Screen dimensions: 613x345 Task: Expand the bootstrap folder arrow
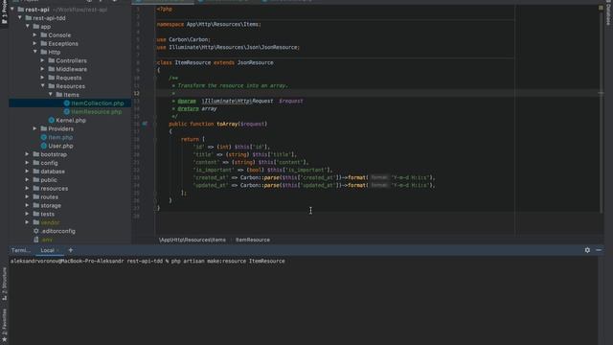tap(28, 154)
